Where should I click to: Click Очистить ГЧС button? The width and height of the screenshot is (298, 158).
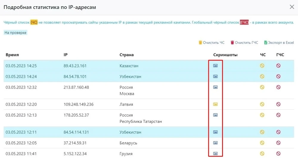pyautogui.click(x=244, y=43)
